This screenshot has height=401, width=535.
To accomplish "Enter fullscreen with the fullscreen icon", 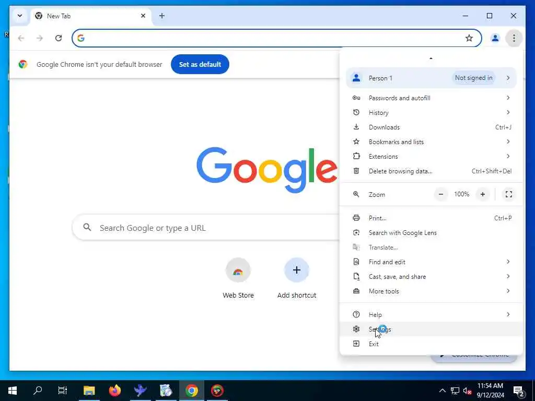I will 509,194.
